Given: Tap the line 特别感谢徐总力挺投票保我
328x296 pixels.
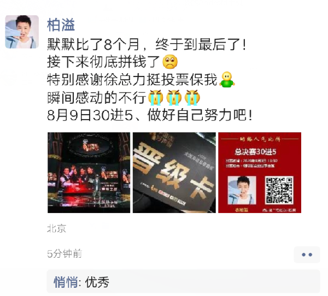Looking at the screenshot, I should point(132,80).
